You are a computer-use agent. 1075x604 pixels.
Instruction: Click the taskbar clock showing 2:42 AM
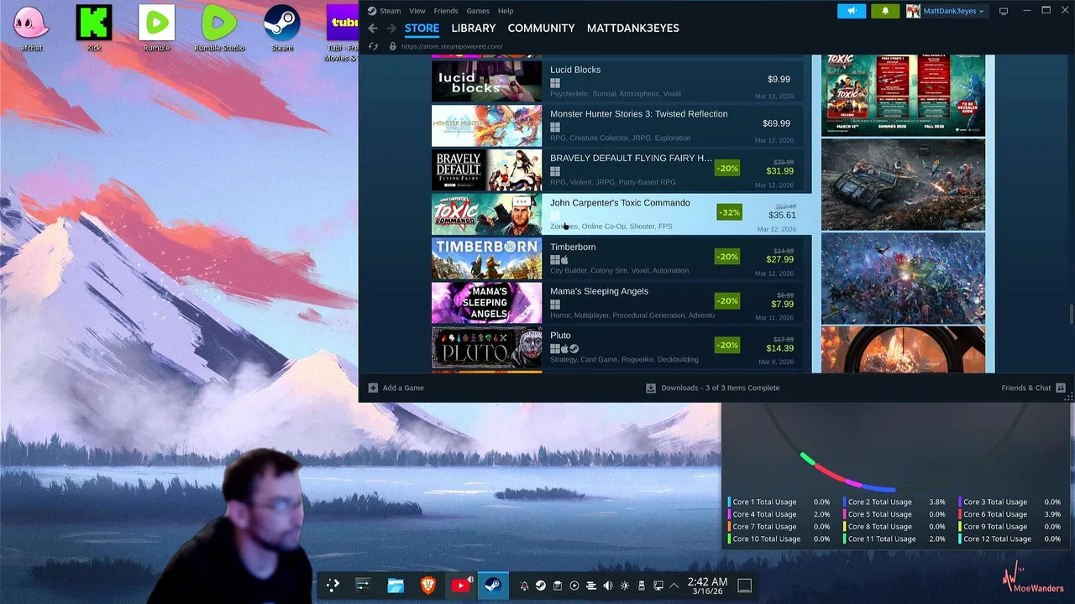[x=707, y=586]
